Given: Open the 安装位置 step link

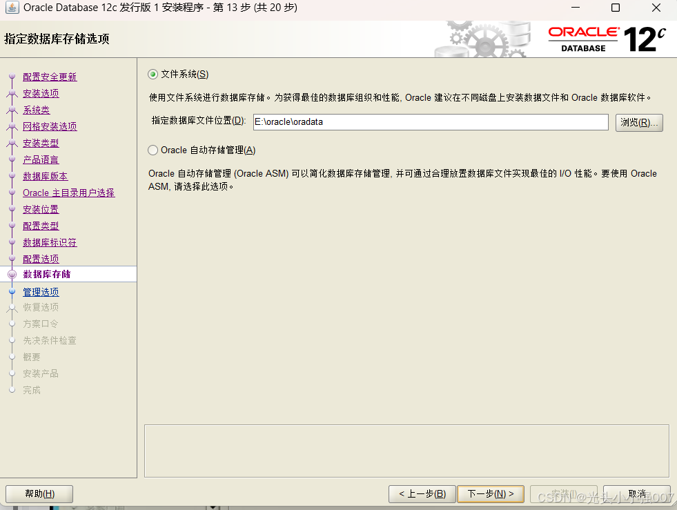Looking at the screenshot, I should [x=41, y=209].
